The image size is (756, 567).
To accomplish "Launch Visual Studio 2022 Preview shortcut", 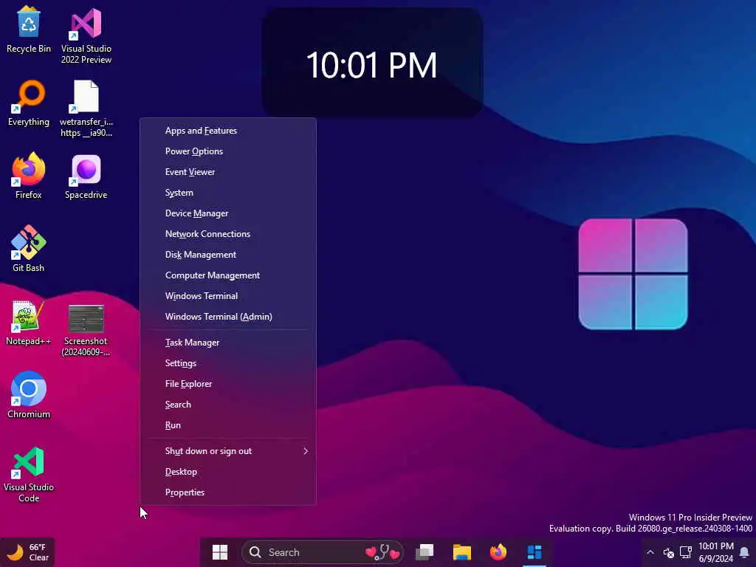I will pos(86,35).
